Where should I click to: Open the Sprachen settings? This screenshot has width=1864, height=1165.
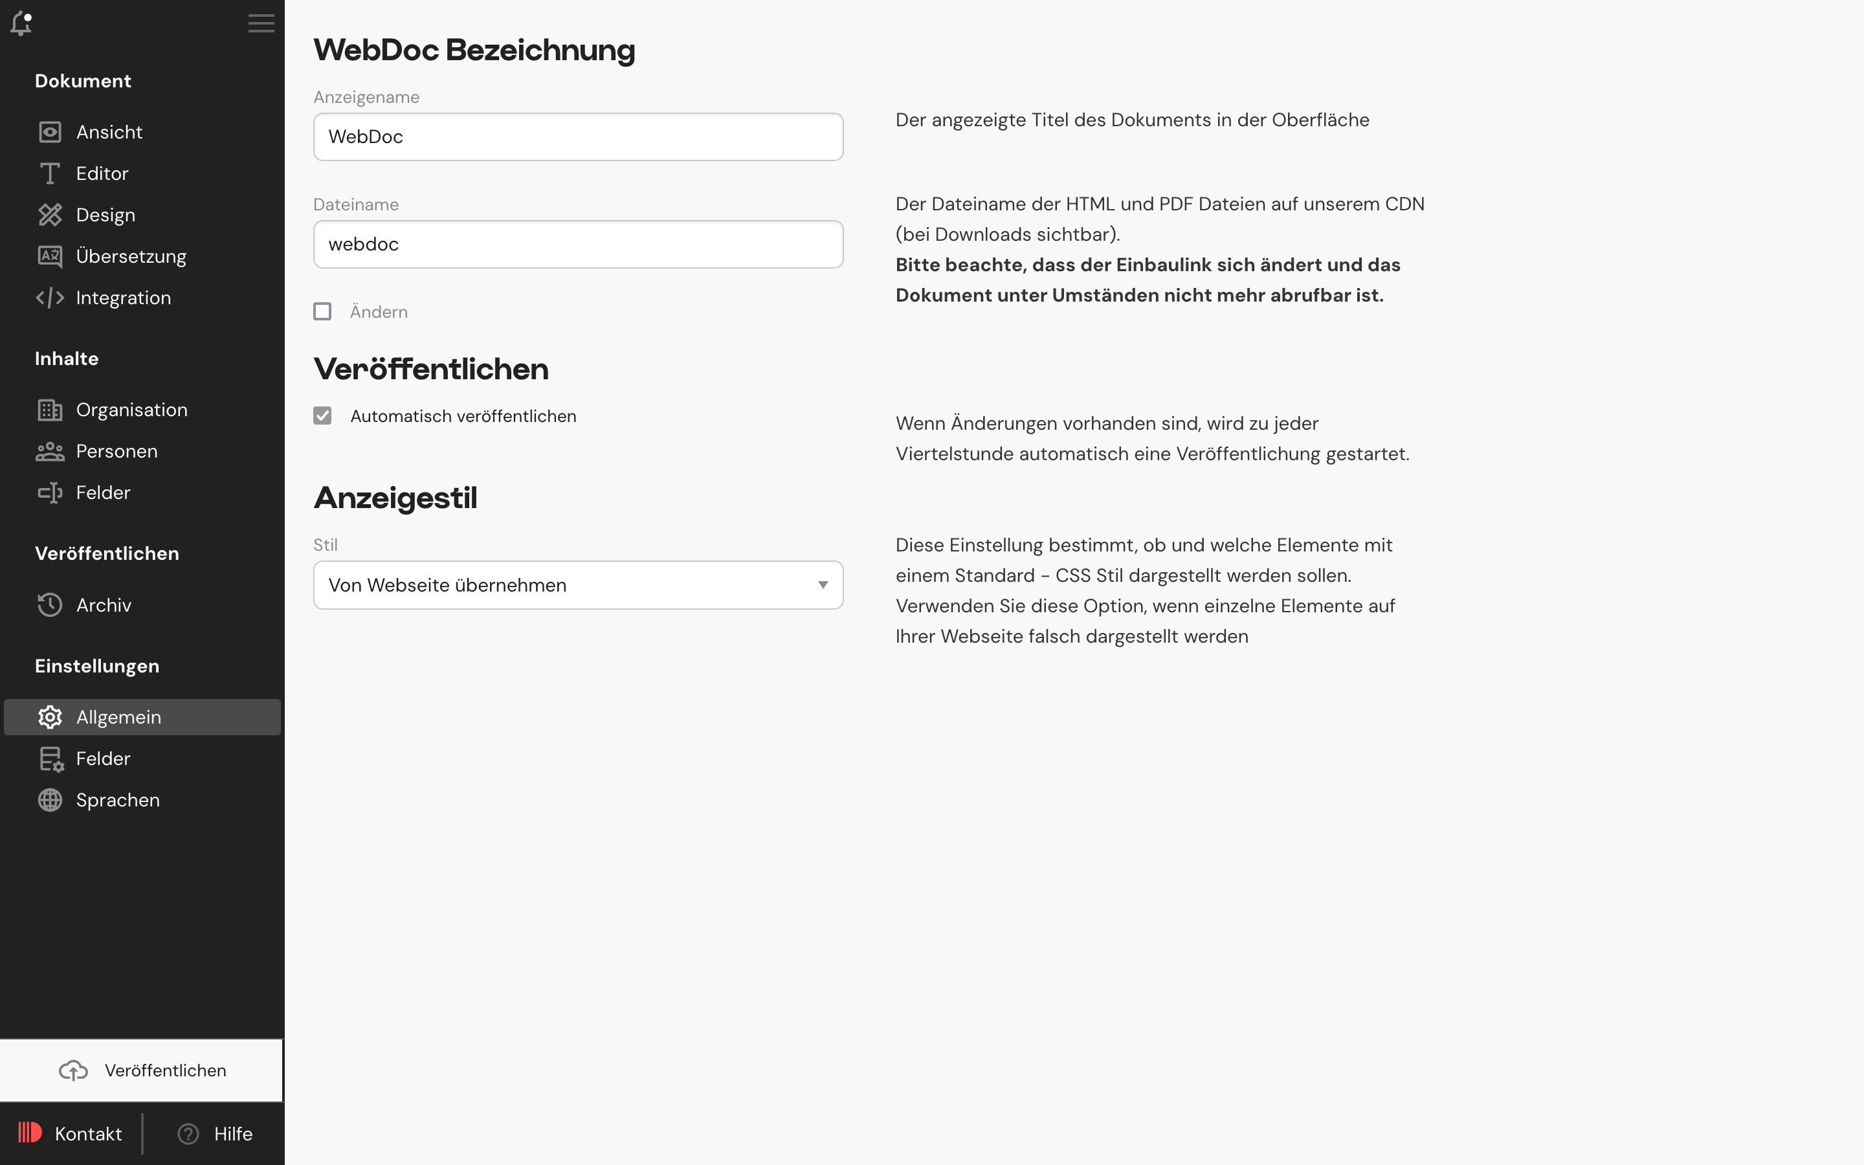(x=118, y=800)
